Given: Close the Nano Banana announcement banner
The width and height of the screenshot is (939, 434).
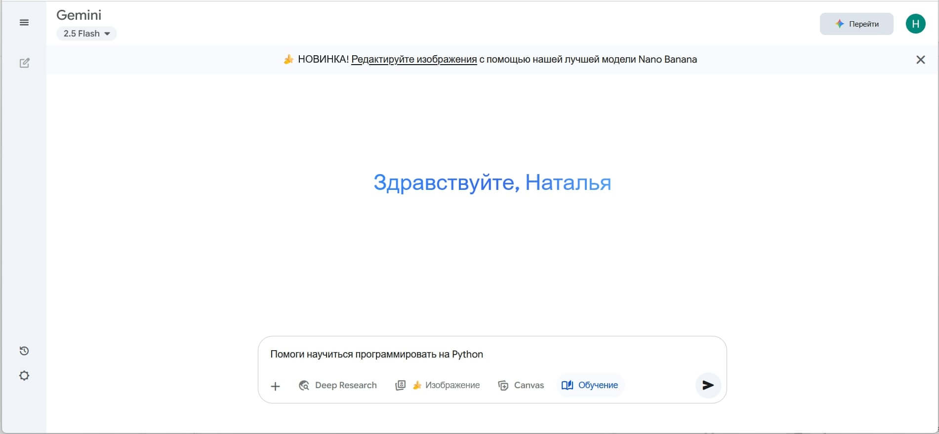Looking at the screenshot, I should (x=921, y=60).
